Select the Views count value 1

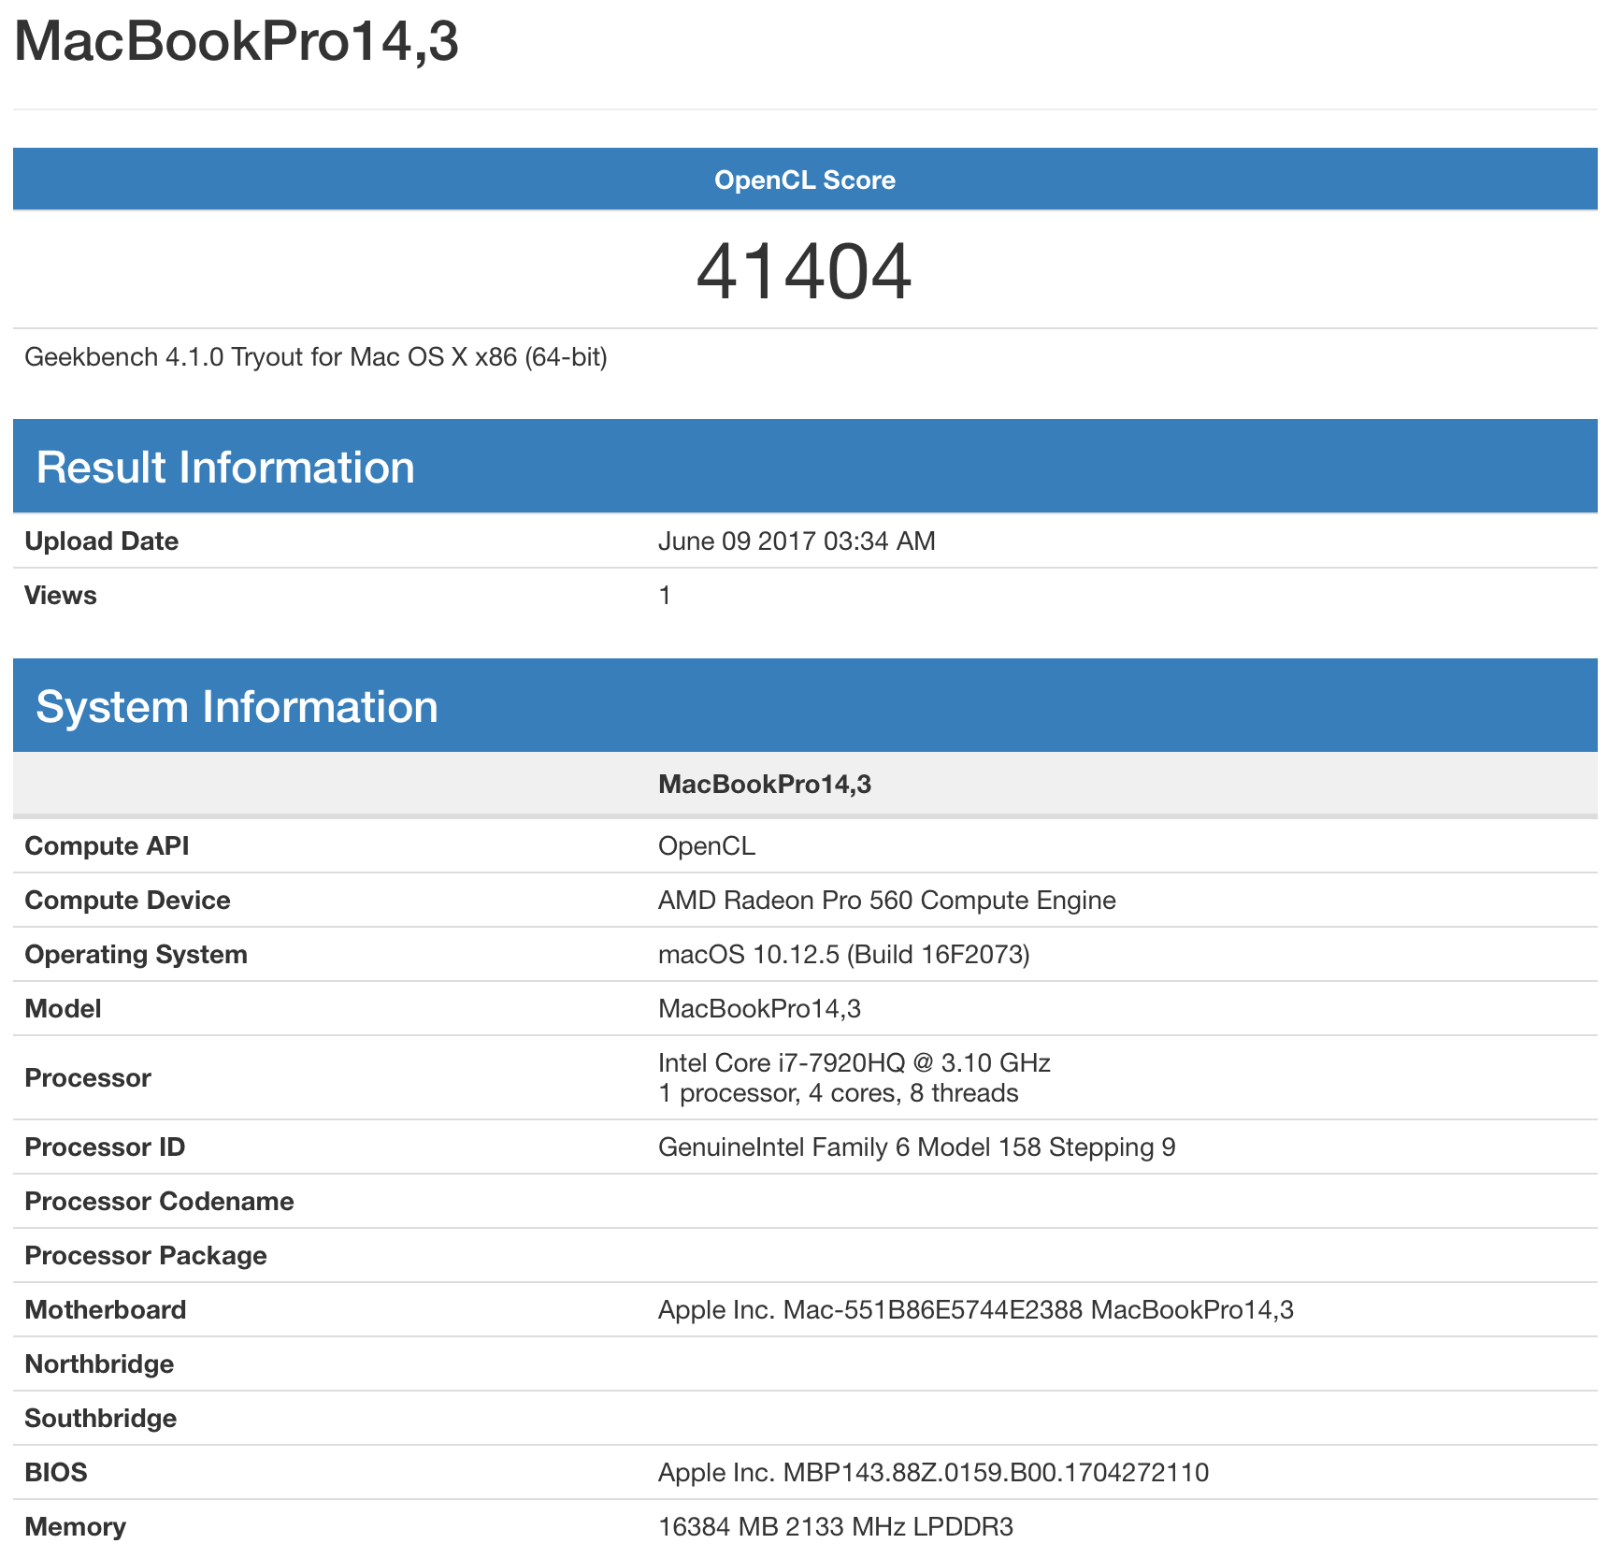(665, 596)
